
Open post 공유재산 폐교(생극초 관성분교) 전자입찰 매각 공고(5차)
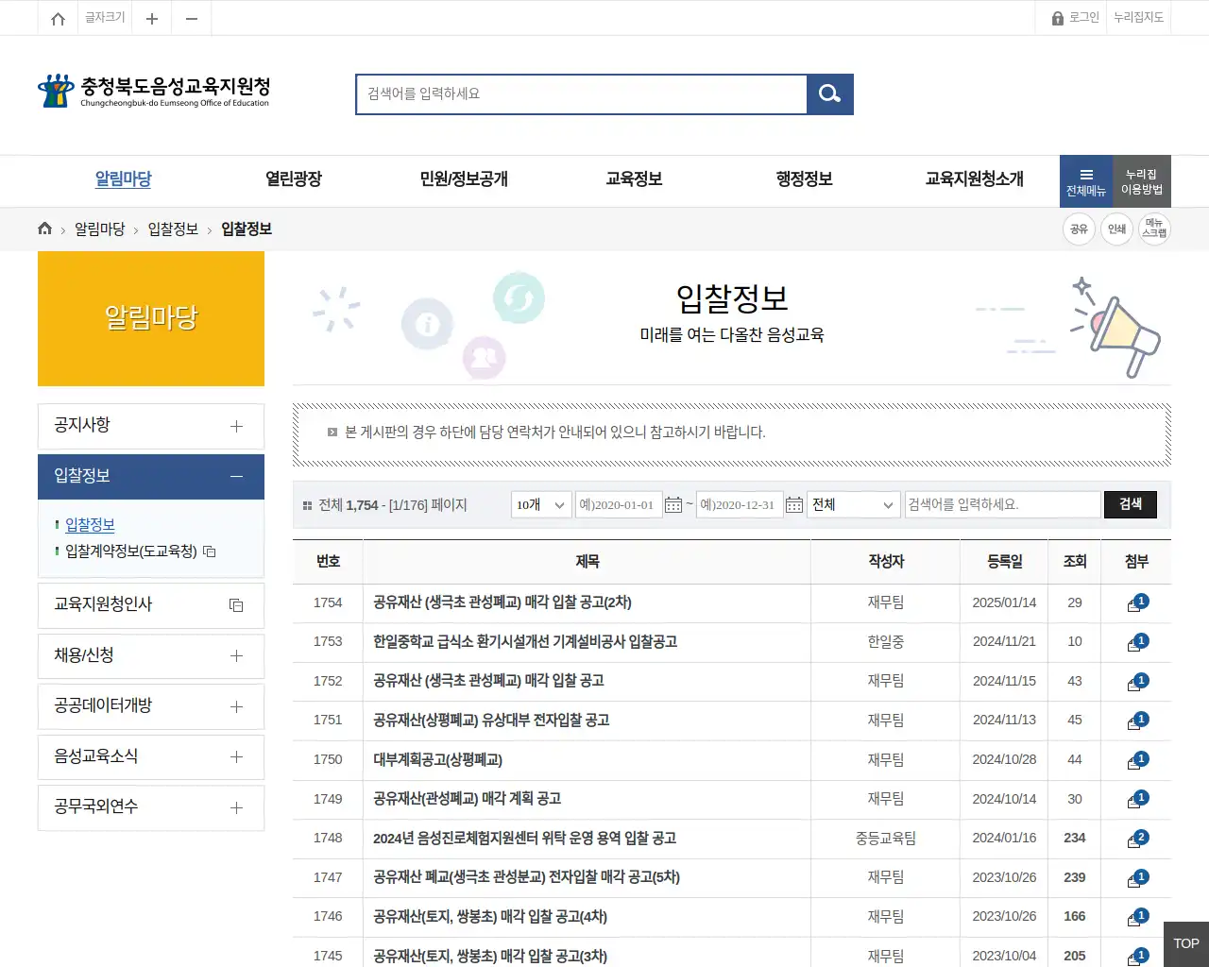[526, 878]
